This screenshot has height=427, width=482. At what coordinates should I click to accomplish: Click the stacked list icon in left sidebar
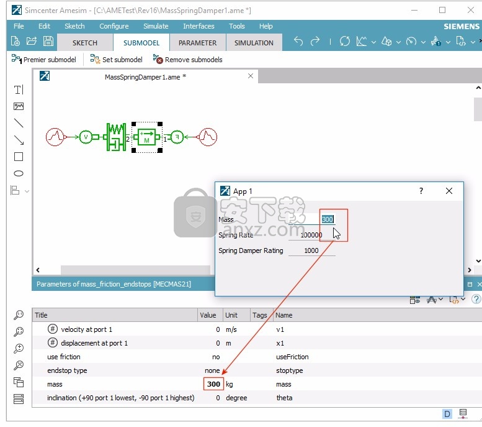coord(19,398)
